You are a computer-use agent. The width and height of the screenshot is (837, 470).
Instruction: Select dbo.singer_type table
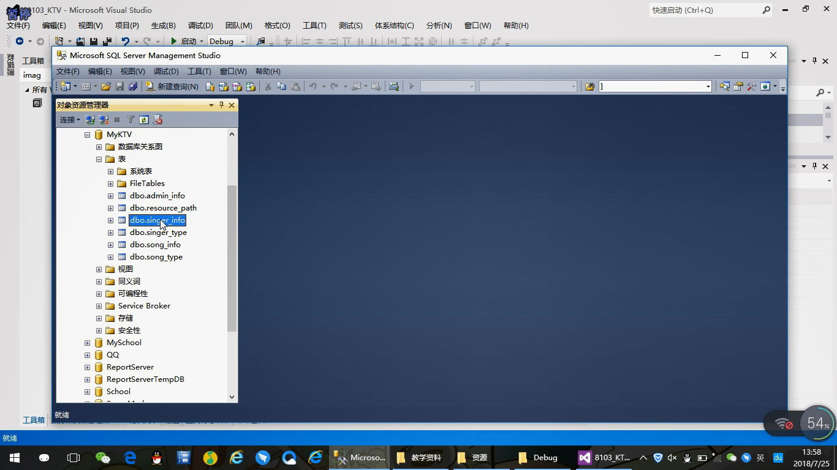(x=158, y=233)
